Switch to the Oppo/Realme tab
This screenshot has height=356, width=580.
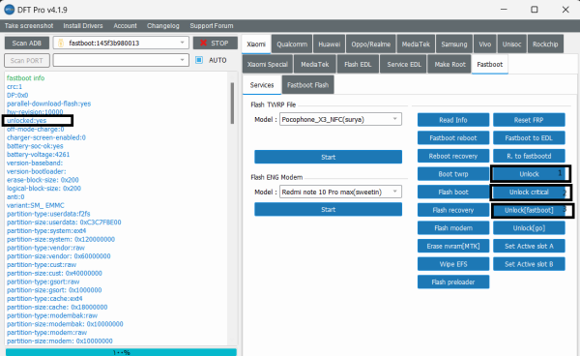[370, 44]
